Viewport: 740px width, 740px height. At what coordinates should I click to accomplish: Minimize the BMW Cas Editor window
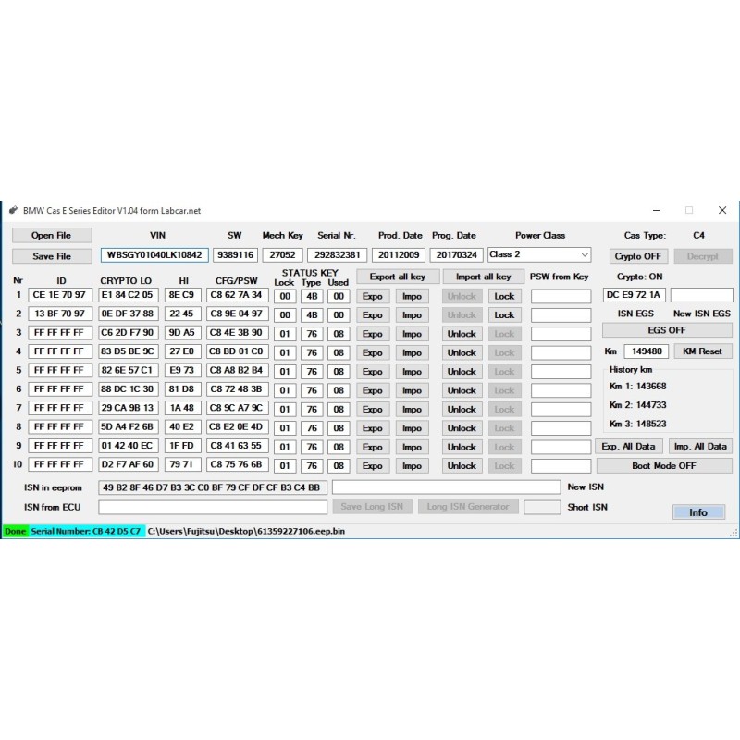(657, 211)
